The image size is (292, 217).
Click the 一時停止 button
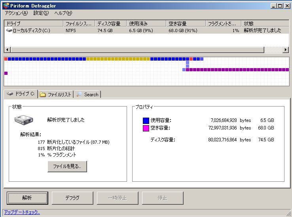coord(118,198)
